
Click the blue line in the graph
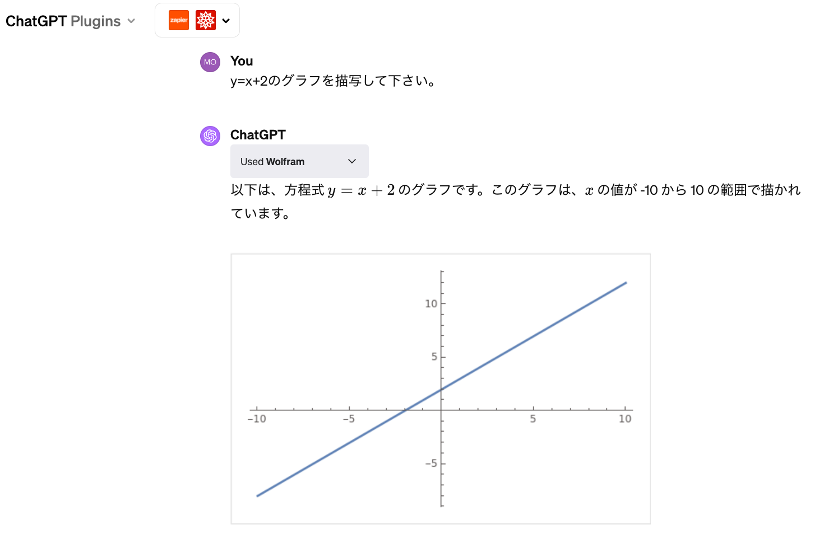tap(532, 336)
